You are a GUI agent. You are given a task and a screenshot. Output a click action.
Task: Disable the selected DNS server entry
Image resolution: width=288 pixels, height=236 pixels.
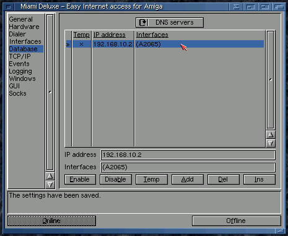pos(116,179)
